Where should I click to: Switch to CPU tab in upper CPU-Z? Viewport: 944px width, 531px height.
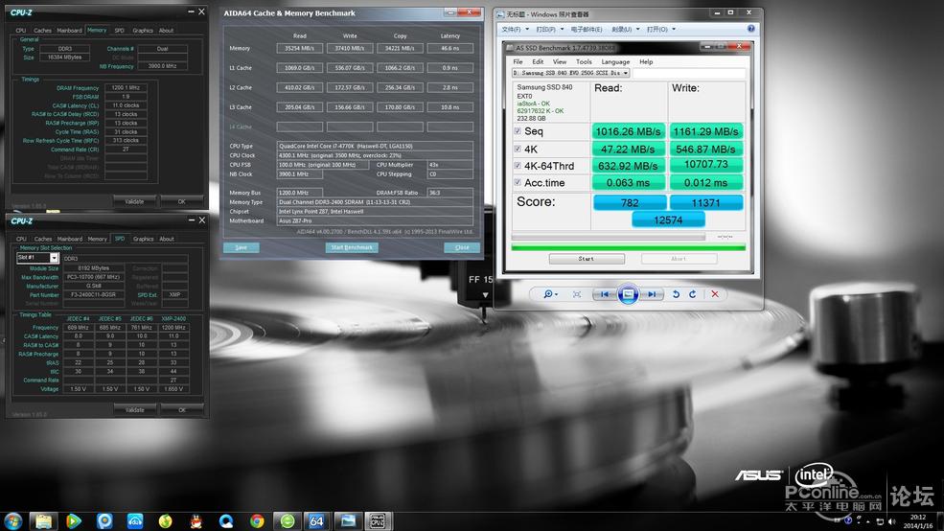pyautogui.click(x=21, y=30)
